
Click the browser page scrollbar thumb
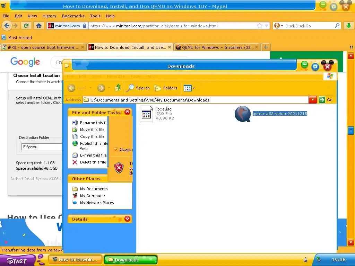coord(351,130)
